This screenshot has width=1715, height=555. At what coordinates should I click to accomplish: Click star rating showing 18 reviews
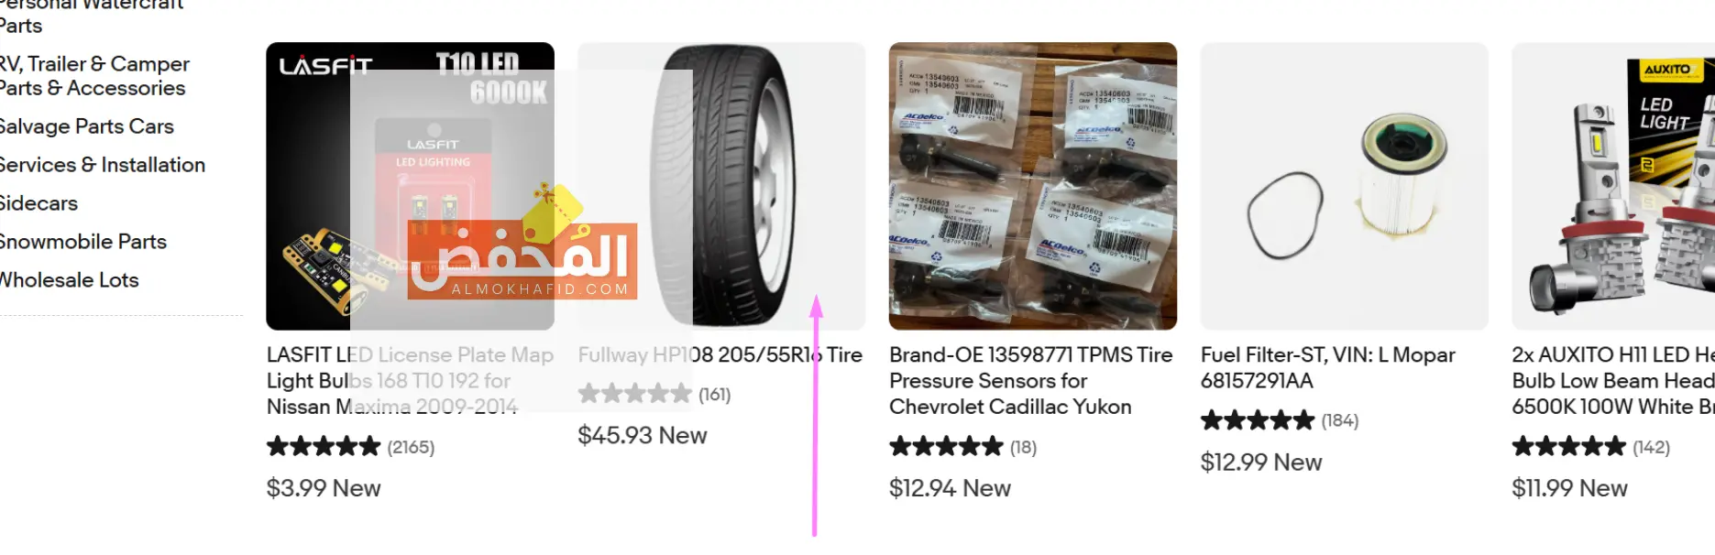pos(946,447)
